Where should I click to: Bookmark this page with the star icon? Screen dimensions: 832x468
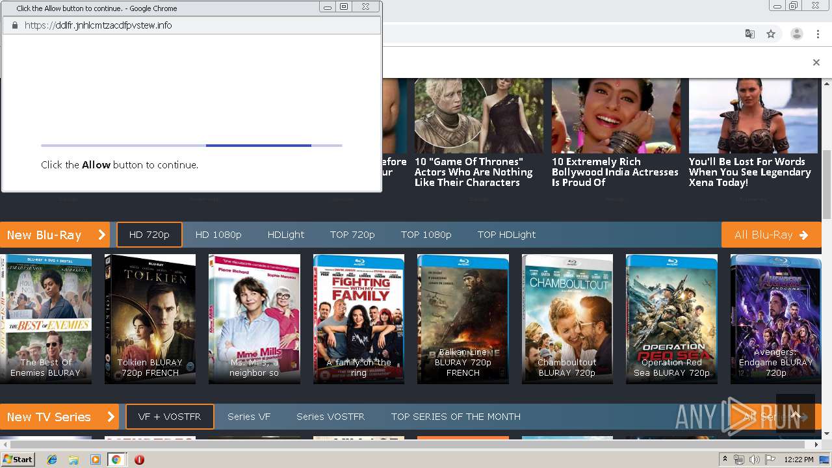[x=771, y=34]
